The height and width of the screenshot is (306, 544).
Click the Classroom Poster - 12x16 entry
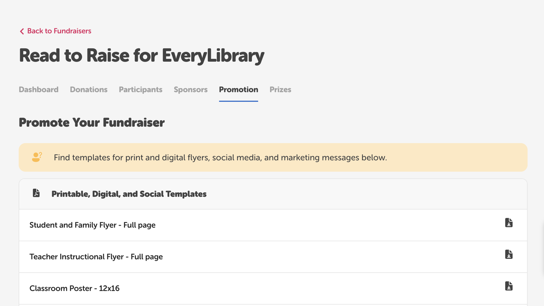tap(74, 288)
